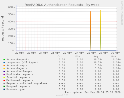Click the 300 u y-axis label
Image resolution: width=124 pixels, height=98 pixels.
(12, 29)
